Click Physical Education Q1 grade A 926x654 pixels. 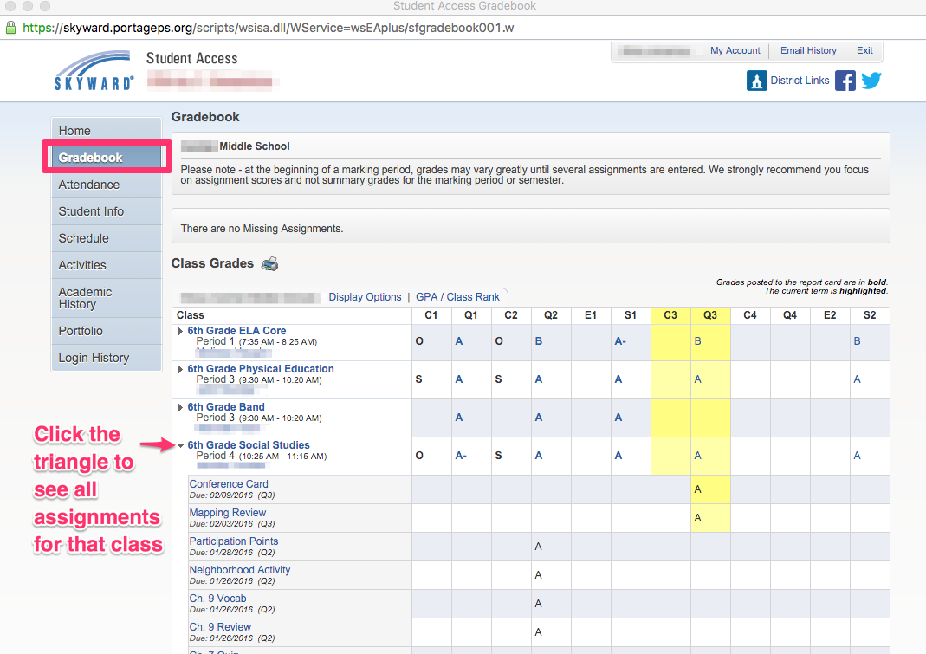tap(459, 379)
